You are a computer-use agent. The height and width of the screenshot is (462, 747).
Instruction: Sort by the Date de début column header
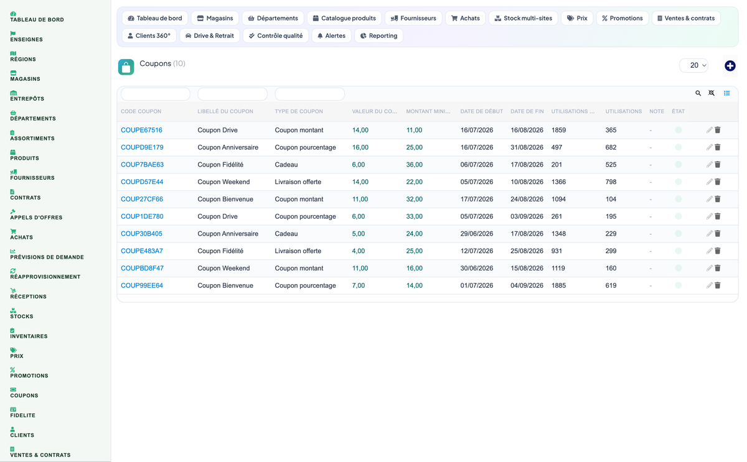coord(482,111)
